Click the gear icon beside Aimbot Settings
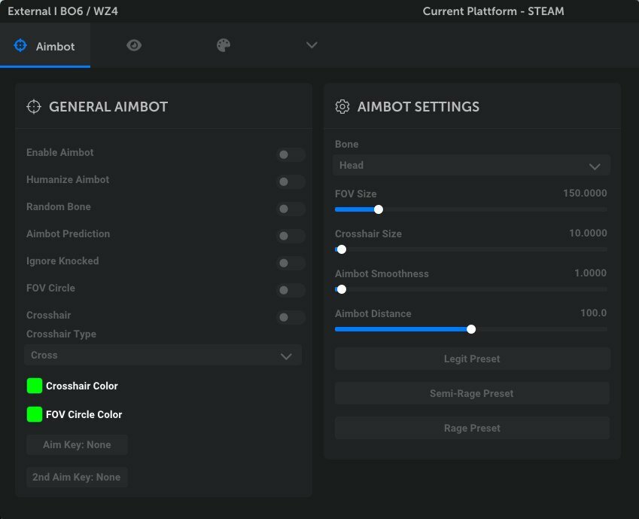 pyautogui.click(x=342, y=107)
